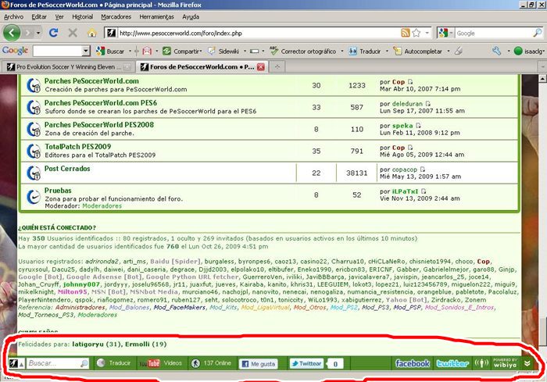Click the isaadg account status icon
This screenshot has width=547, height=382.
[518, 52]
